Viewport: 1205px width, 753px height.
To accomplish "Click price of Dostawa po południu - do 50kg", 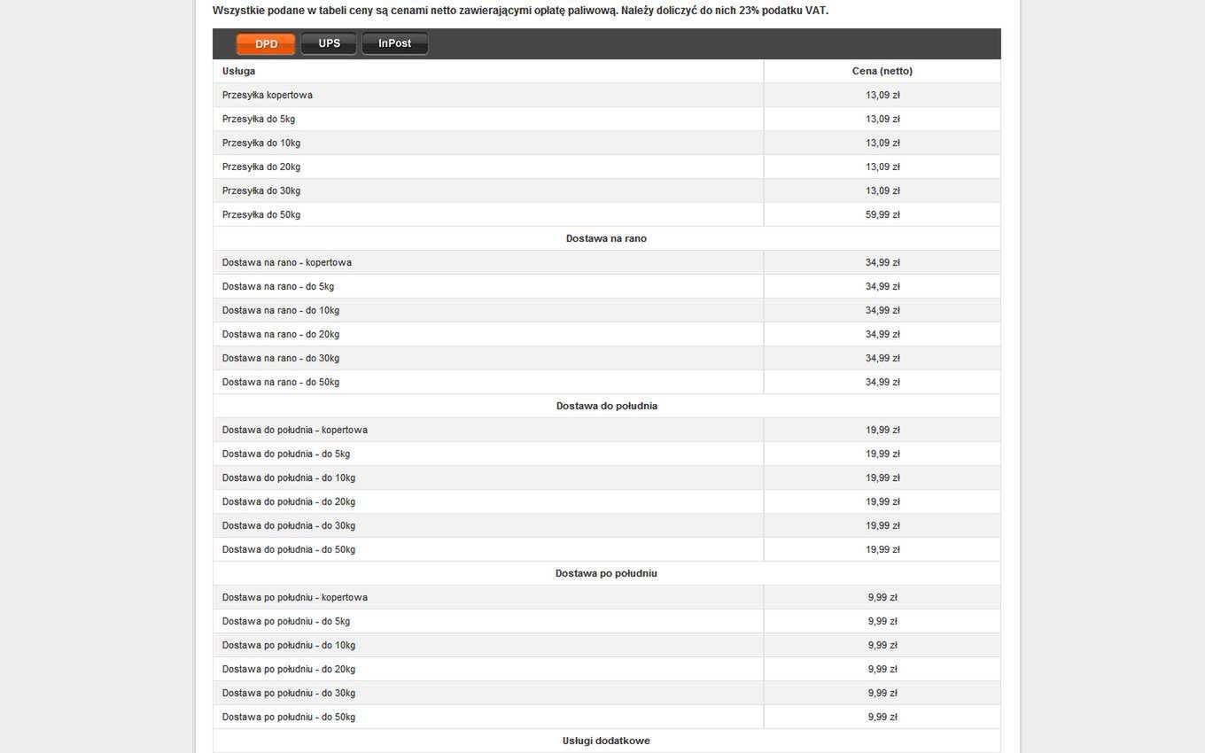I will [x=882, y=717].
